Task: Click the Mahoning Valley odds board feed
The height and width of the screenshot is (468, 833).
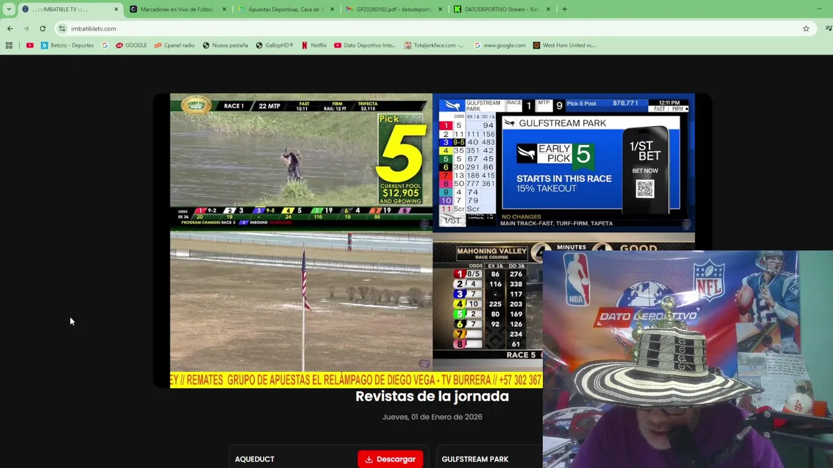Action: click(487, 302)
